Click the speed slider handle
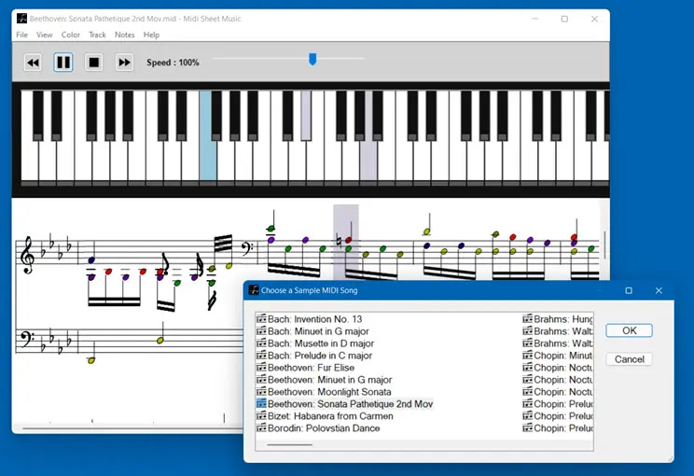The width and height of the screenshot is (694, 476). click(x=312, y=59)
